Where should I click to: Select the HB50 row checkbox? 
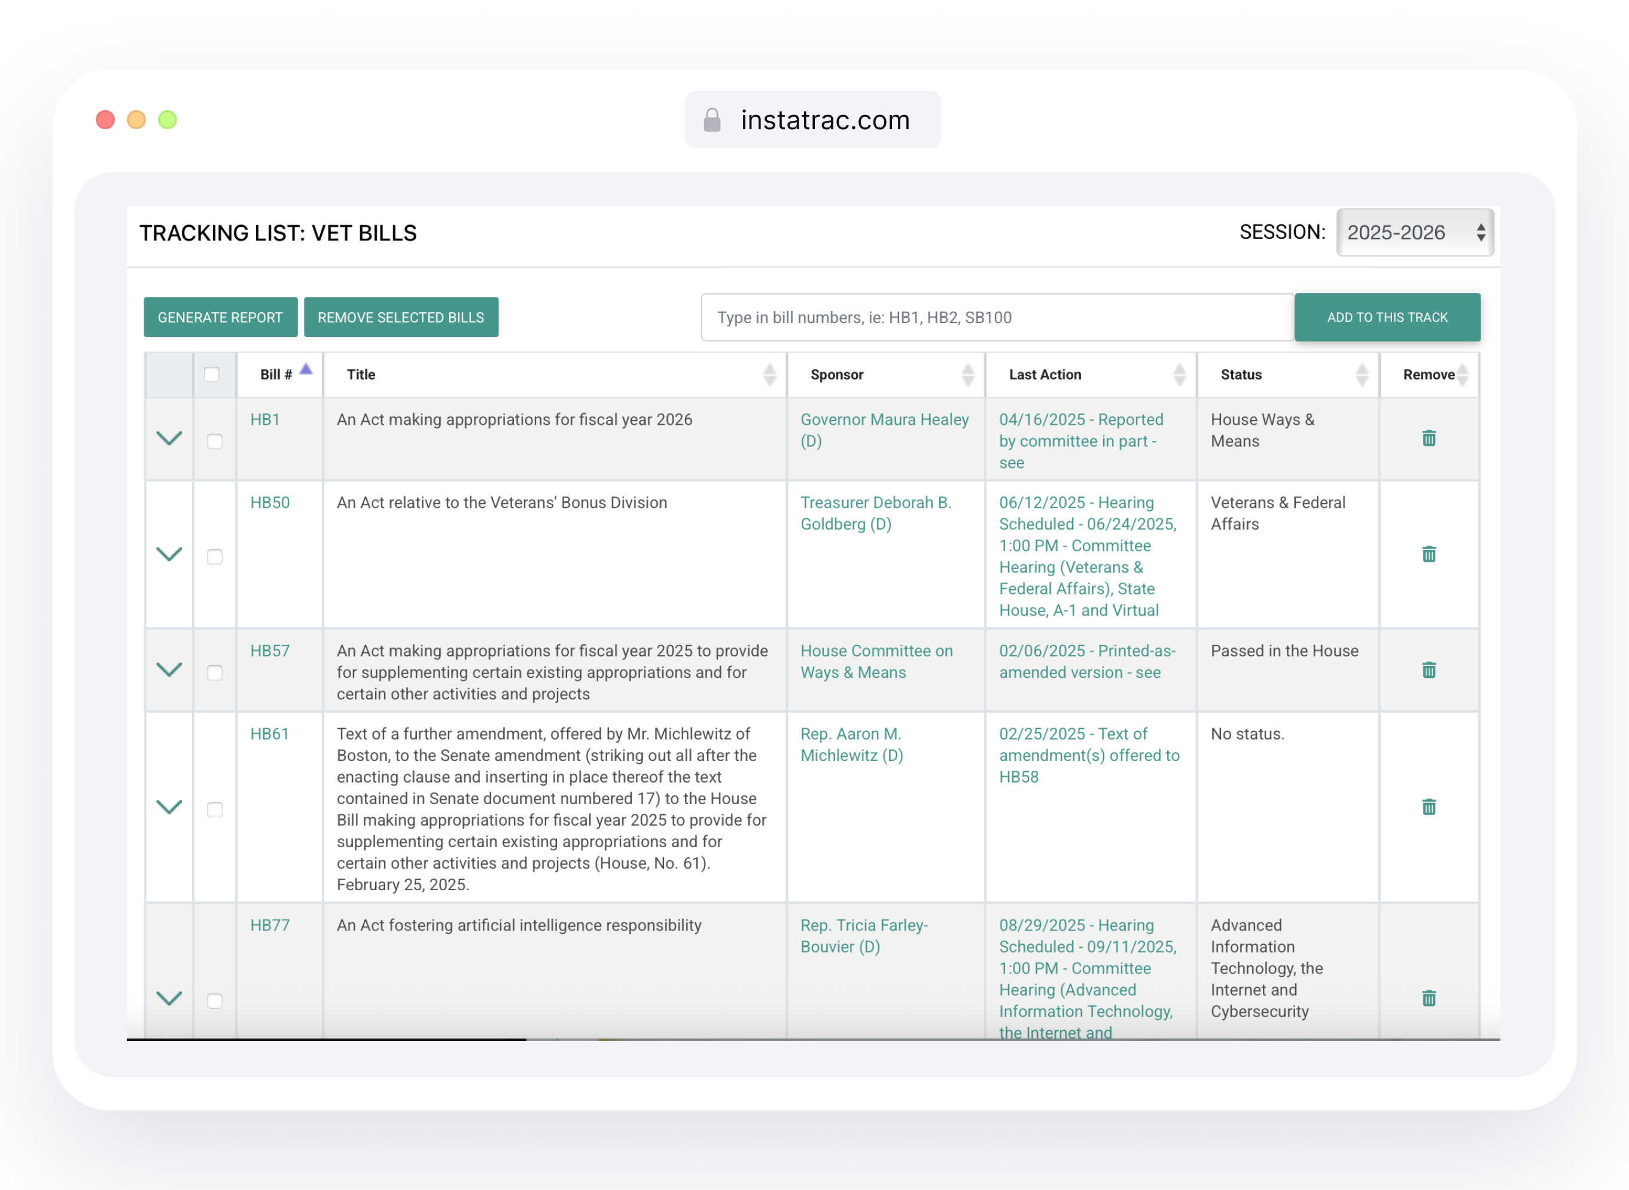click(215, 557)
